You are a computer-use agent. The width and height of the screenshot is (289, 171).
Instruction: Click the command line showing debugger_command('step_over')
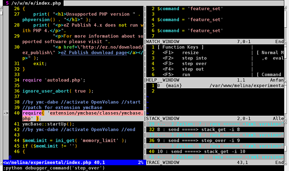coord(54,168)
